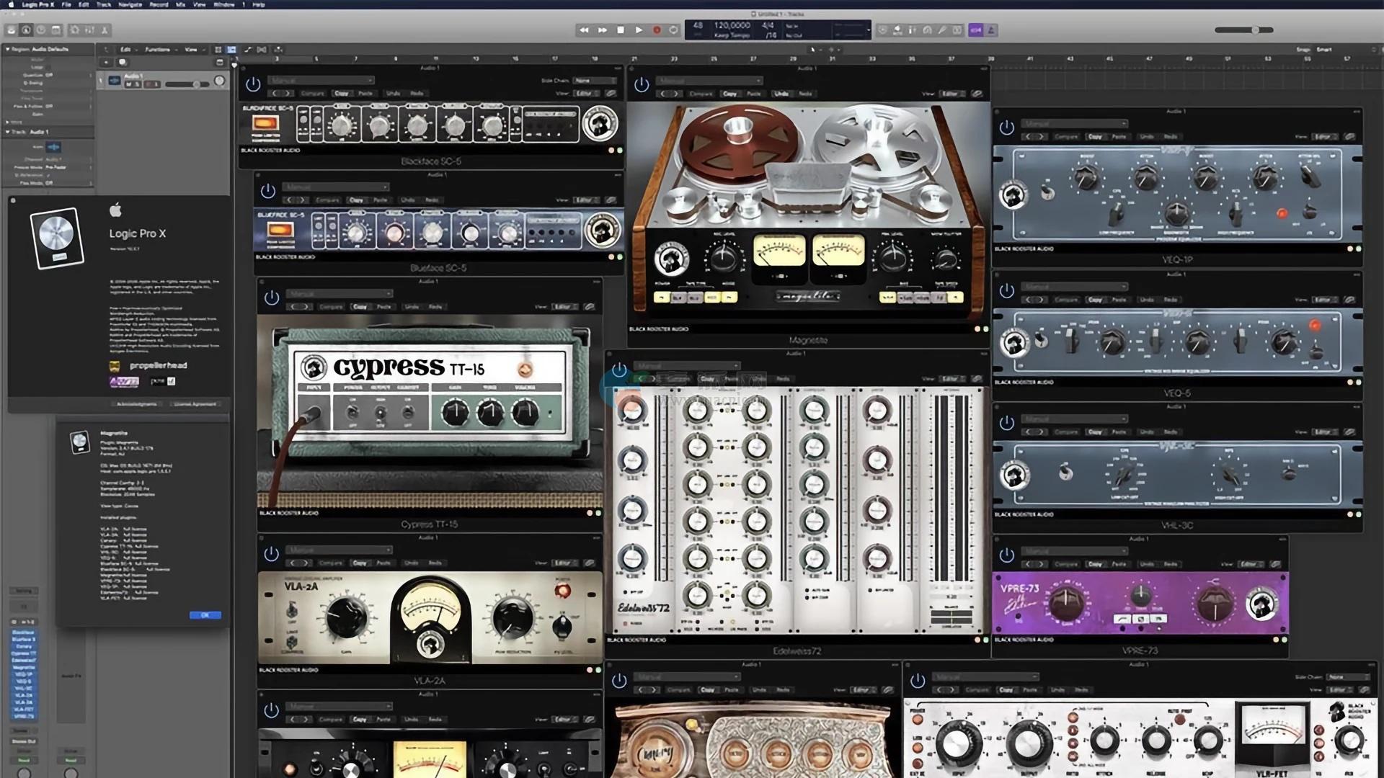Click the Stop transport button
1384x778 pixels.
click(620, 30)
